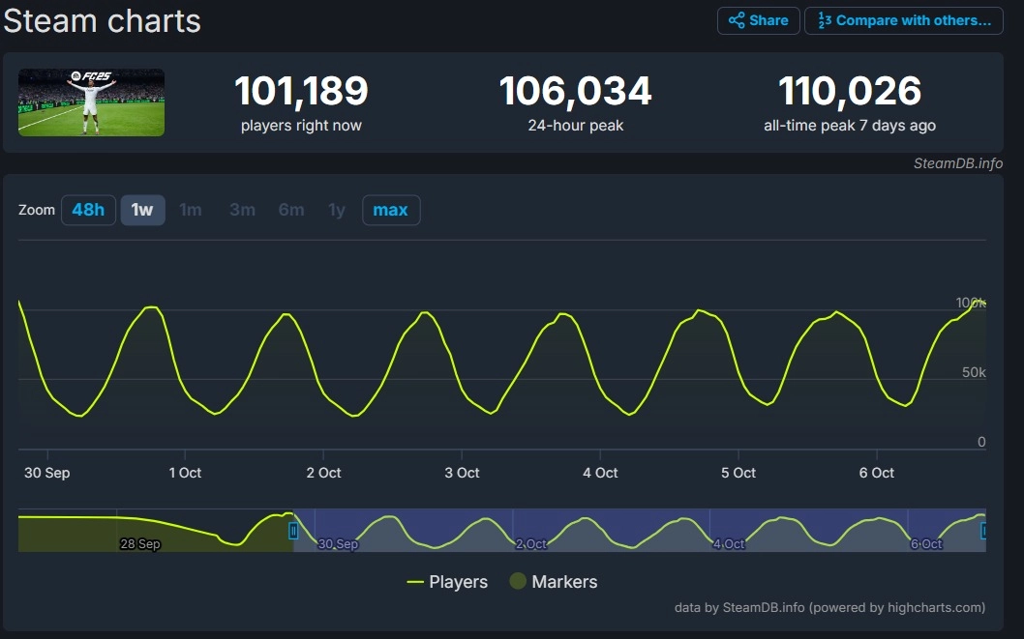Click "28 Sep" in the navigator strip

[139, 544]
